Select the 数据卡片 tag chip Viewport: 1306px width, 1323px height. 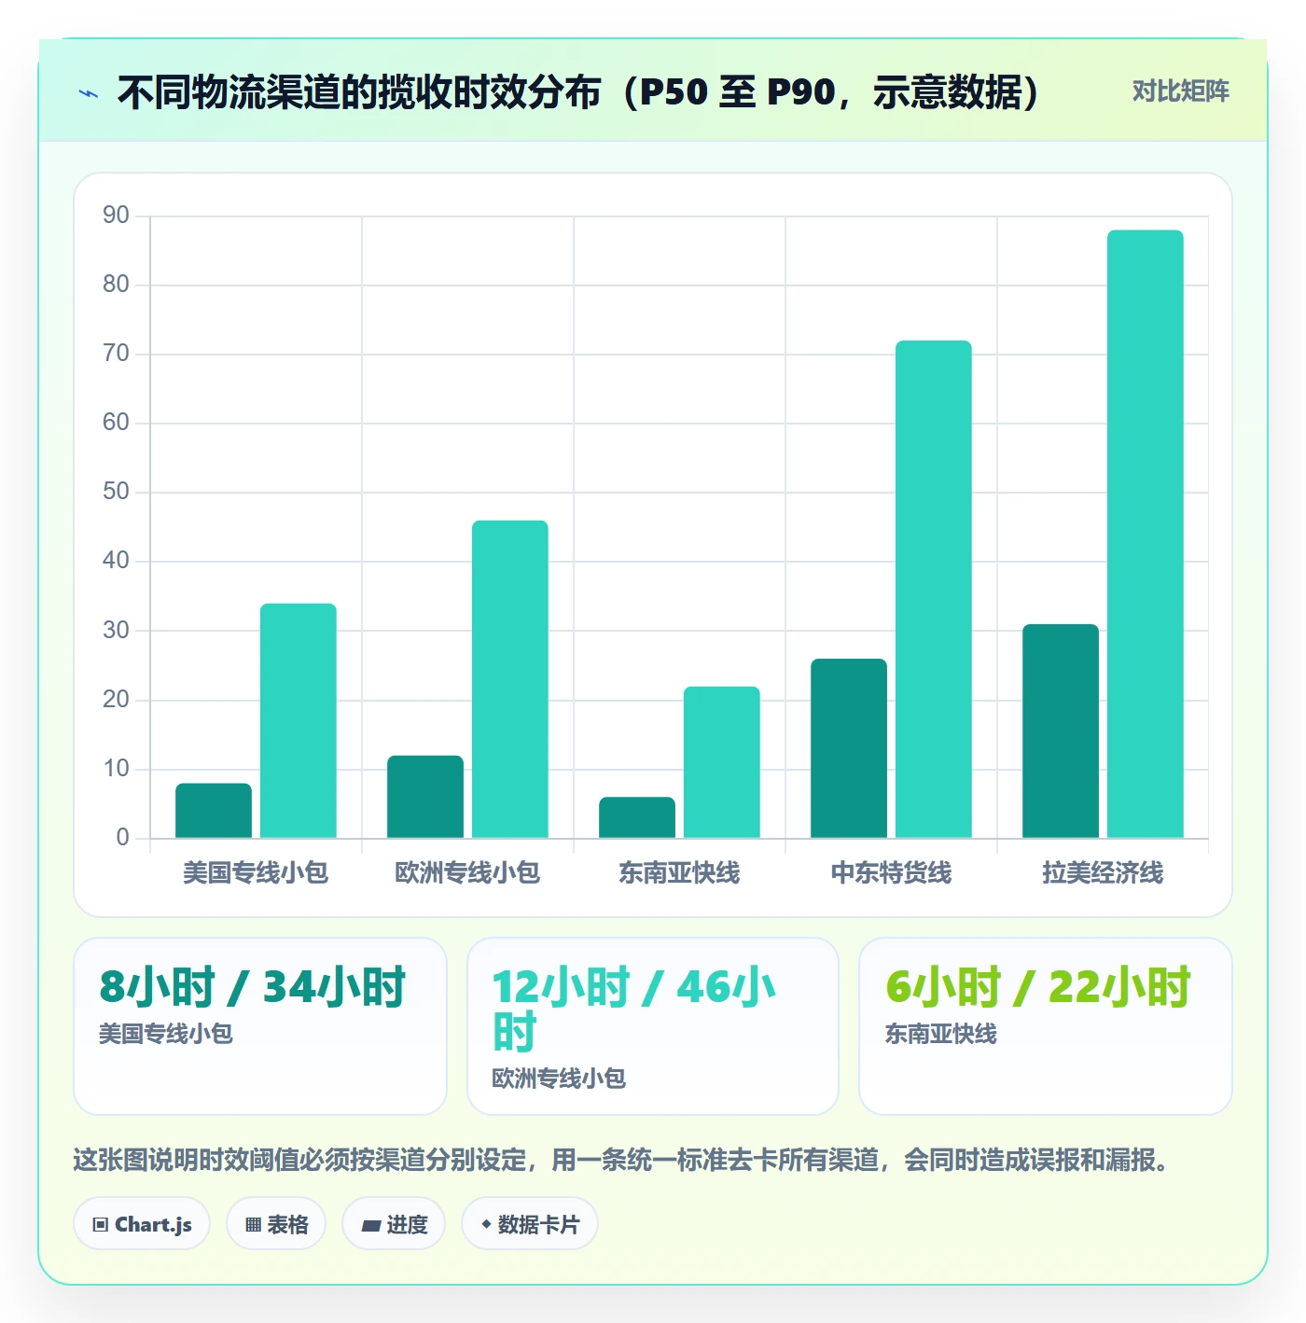(530, 1224)
